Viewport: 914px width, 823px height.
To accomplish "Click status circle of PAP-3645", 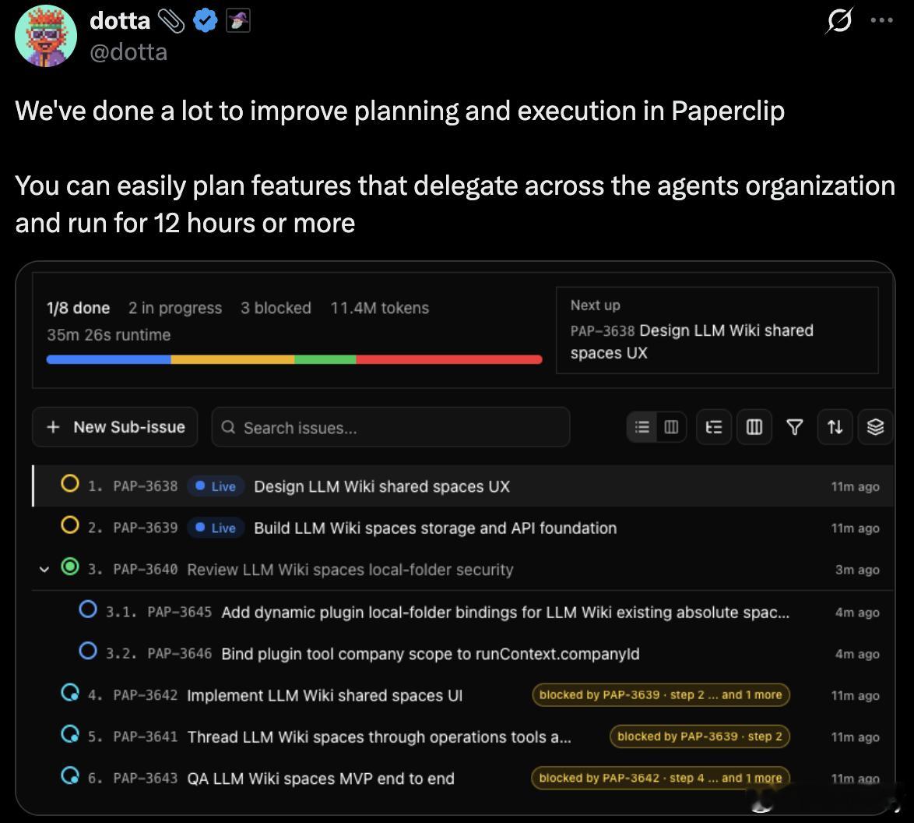I will (x=88, y=609).
